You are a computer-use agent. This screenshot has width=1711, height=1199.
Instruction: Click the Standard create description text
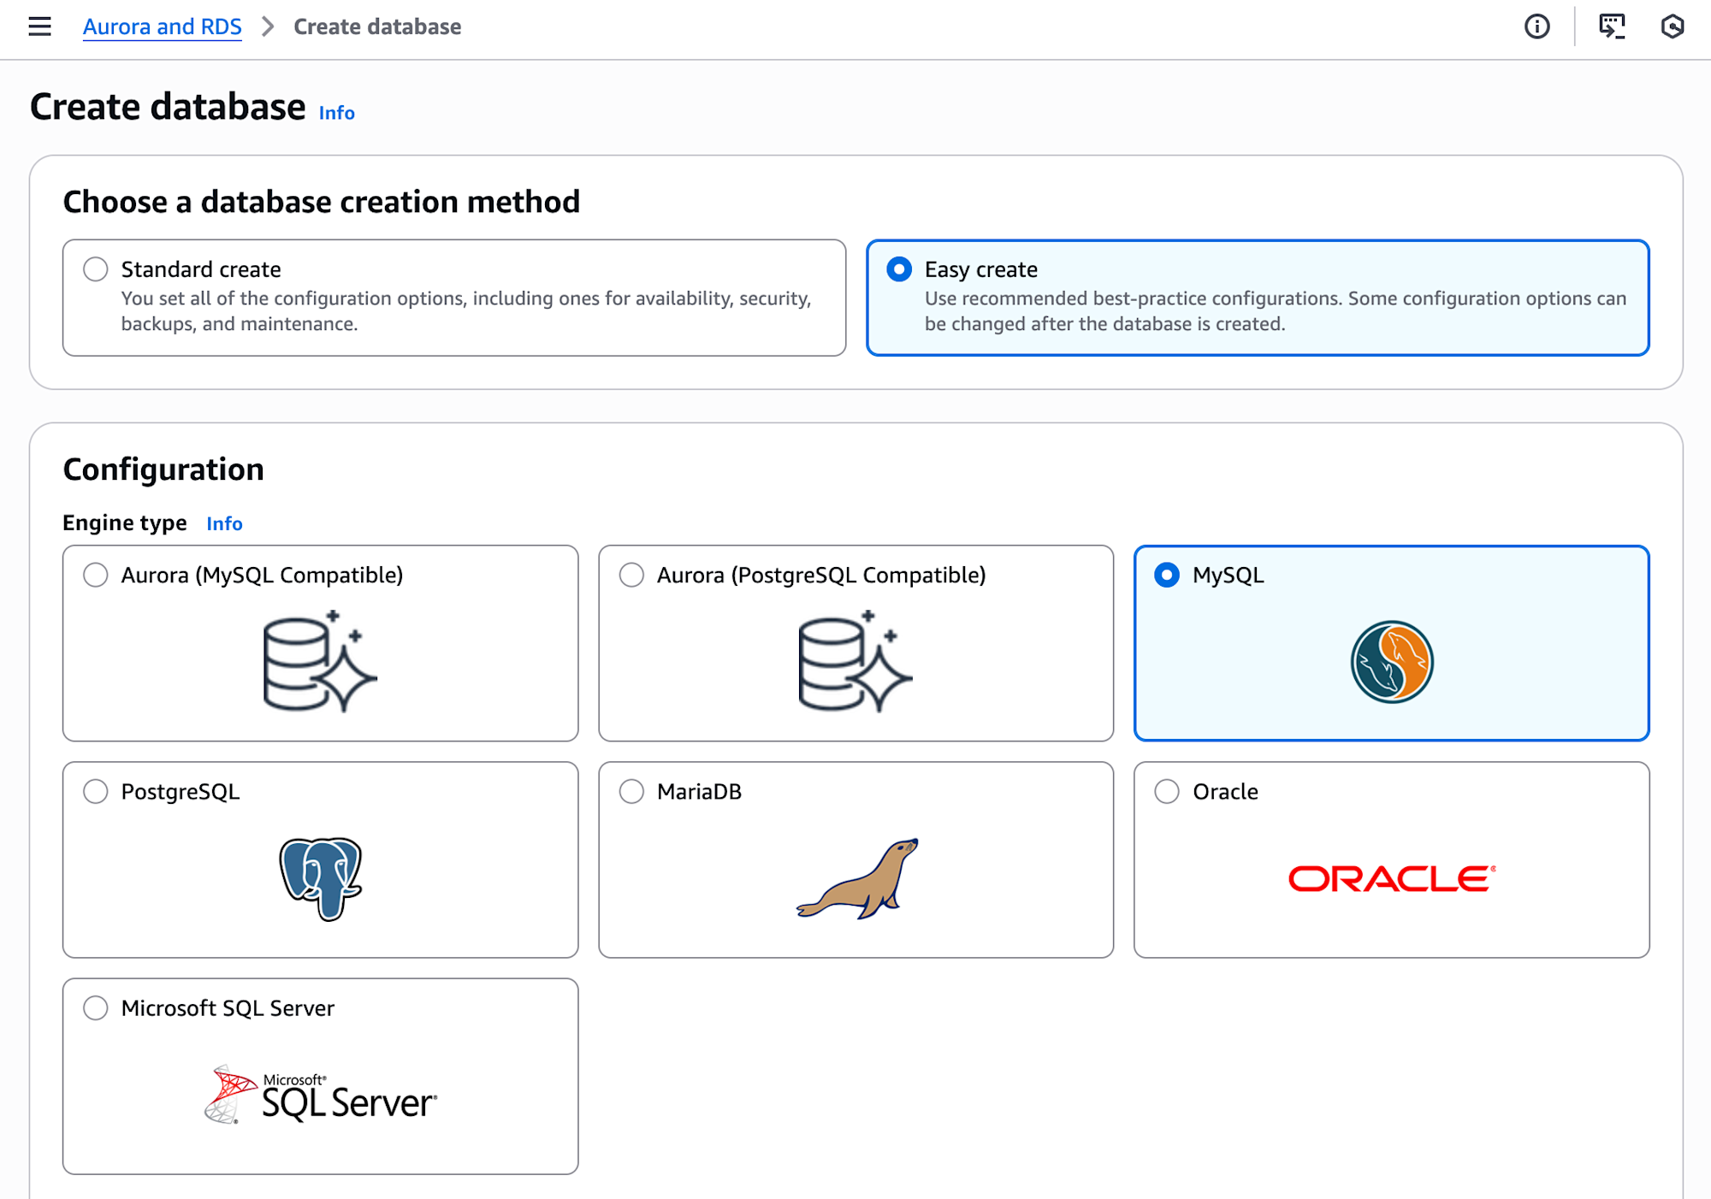pyautogui.click(x=466, y=311)
